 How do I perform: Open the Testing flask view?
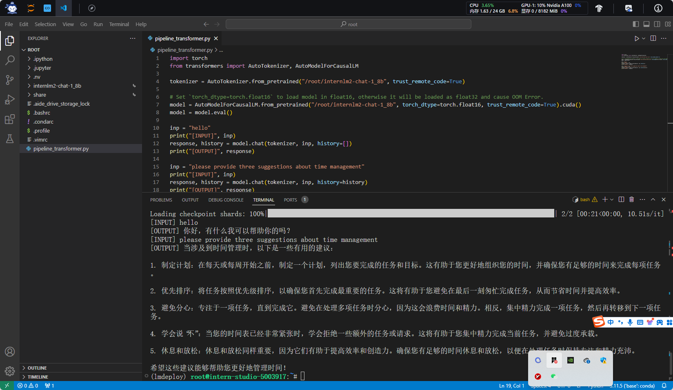(x=10, y=139)
